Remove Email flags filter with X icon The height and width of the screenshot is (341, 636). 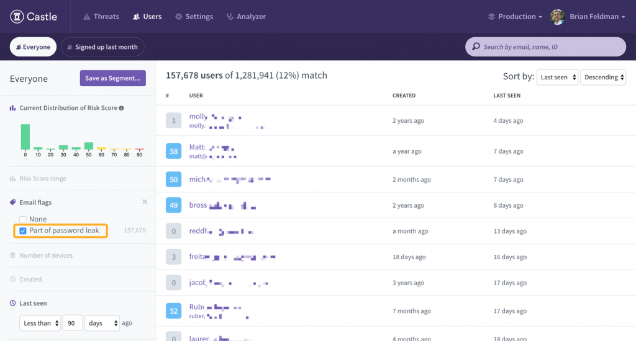click(x=145, y=201)
